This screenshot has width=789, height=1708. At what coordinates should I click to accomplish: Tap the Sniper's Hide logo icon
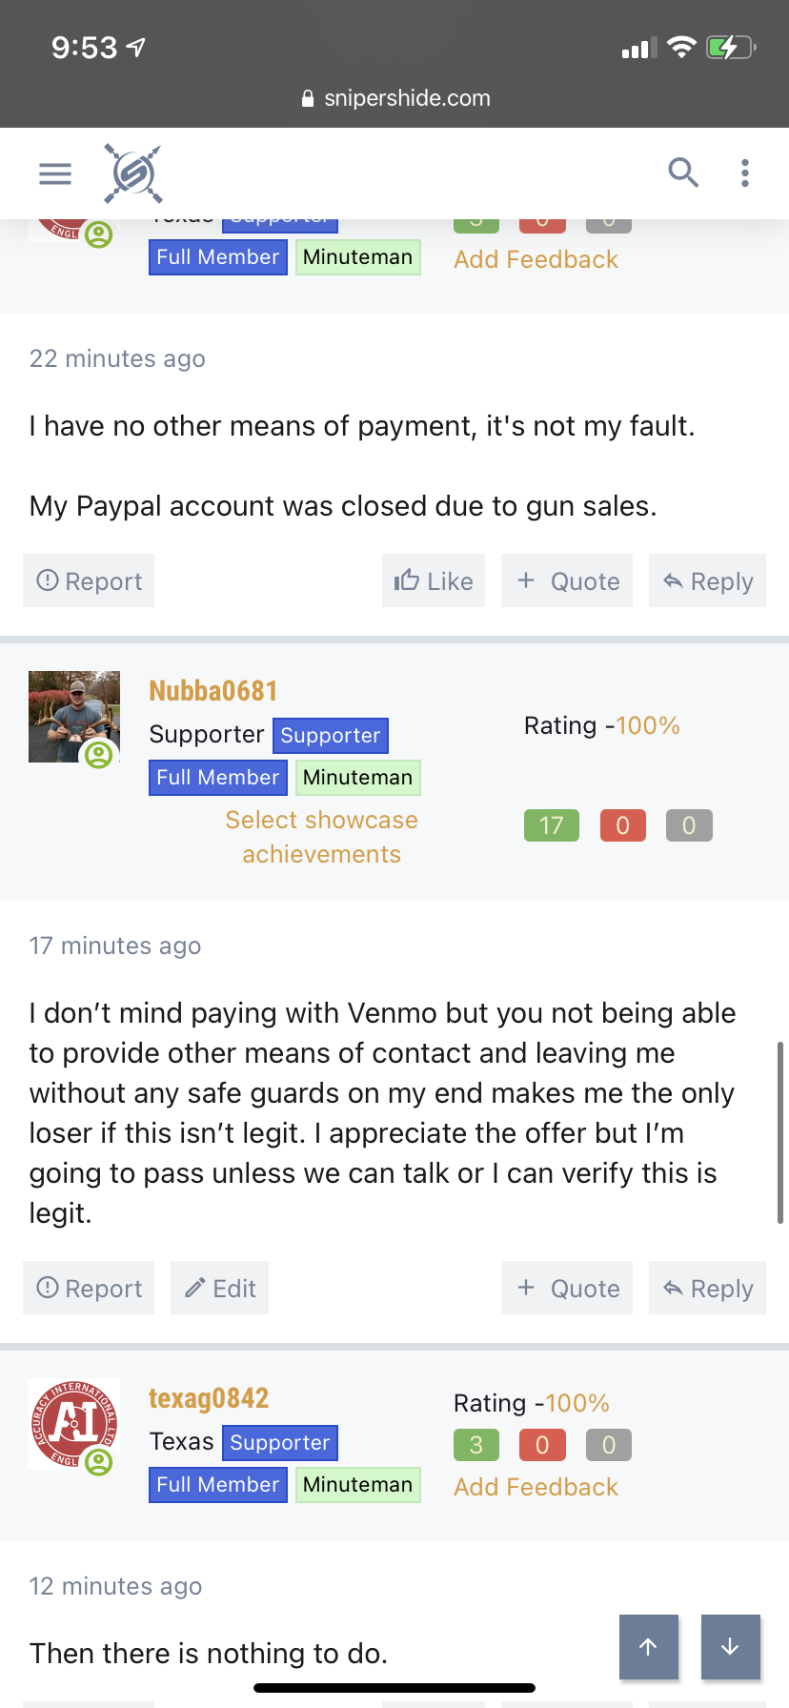coord(132,173)
